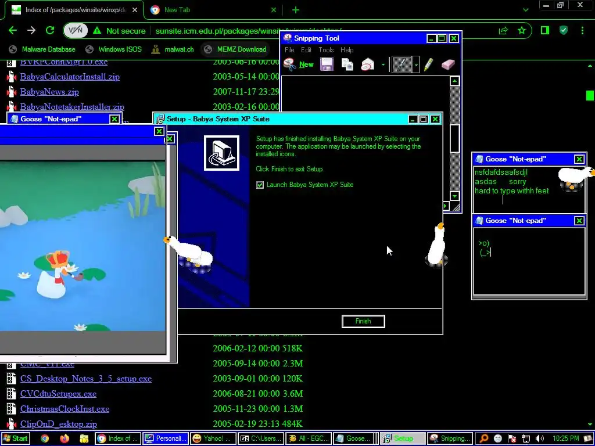The width and height of the screenshot is (595, 446).
Task: Open the browser three-dot menu
Action: click(x=582, y=30)
